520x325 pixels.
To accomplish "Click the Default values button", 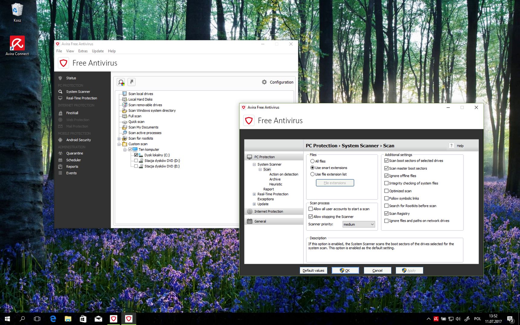I will [313, 271].
